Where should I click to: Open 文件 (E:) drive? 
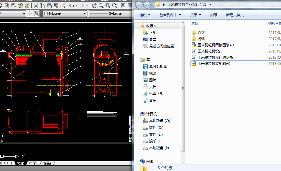coord(156,134)
